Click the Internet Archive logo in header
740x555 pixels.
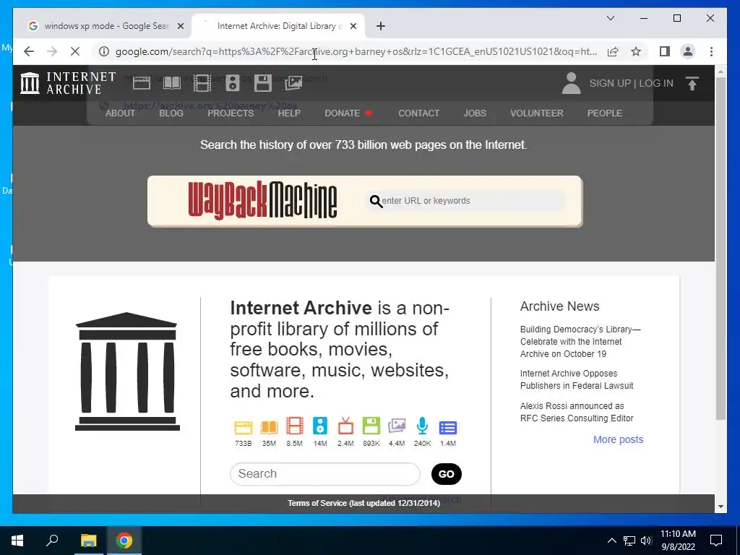68,83
